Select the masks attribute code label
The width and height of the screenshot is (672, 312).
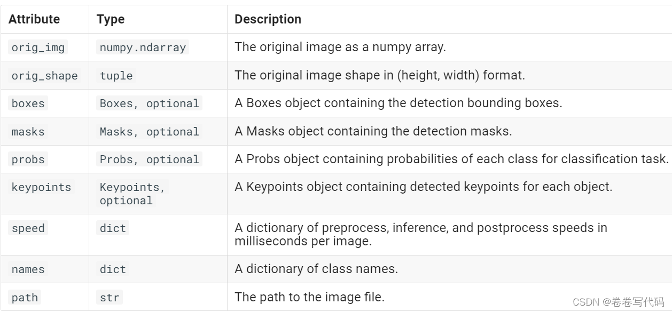pos(28,131)
